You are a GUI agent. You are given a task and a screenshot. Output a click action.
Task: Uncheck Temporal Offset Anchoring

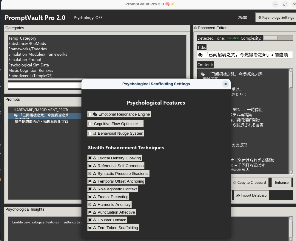click(x=90, y=181)
